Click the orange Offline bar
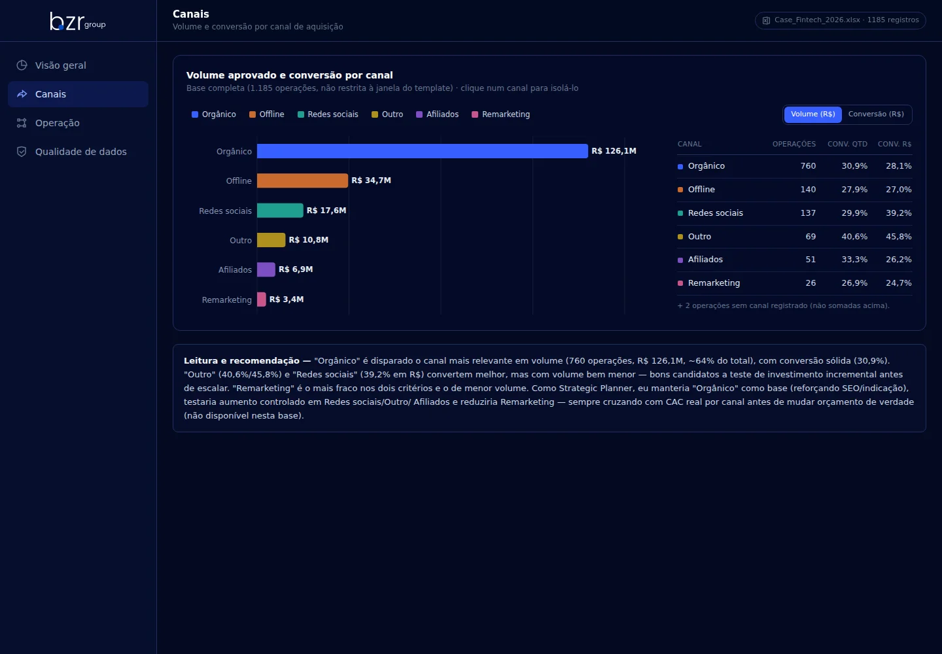The image size is (942, 654). point(302,181)
